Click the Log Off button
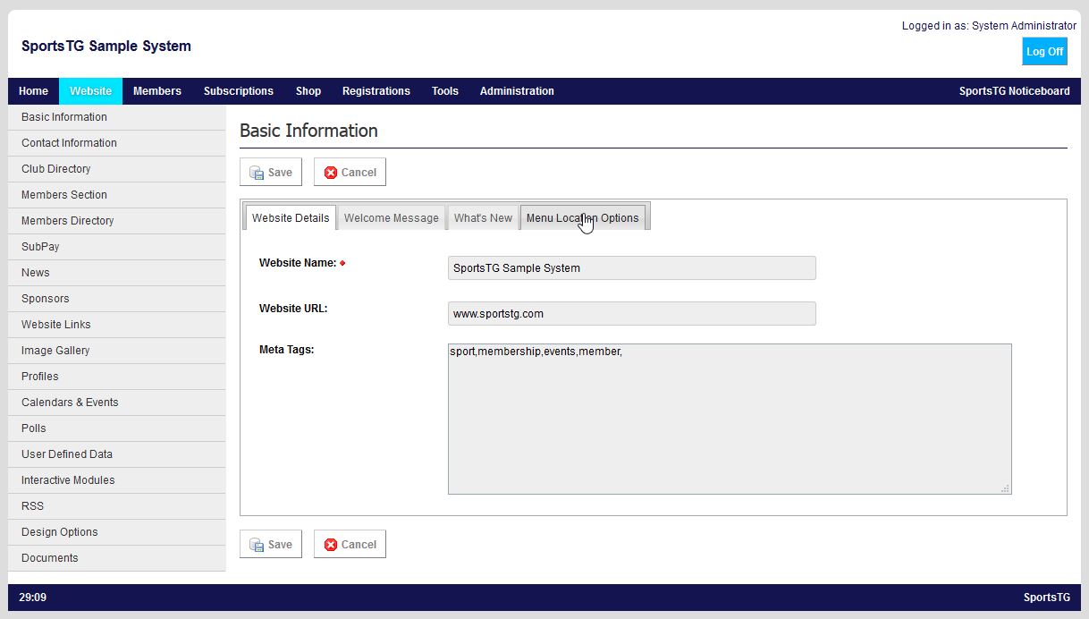Screen dimensions: 1089x619 pos(1044,51)
